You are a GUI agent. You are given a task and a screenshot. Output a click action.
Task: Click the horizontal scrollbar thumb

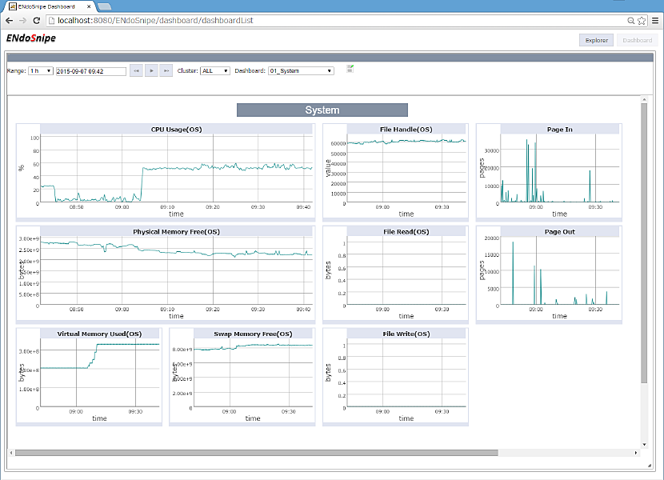(257, 453)
